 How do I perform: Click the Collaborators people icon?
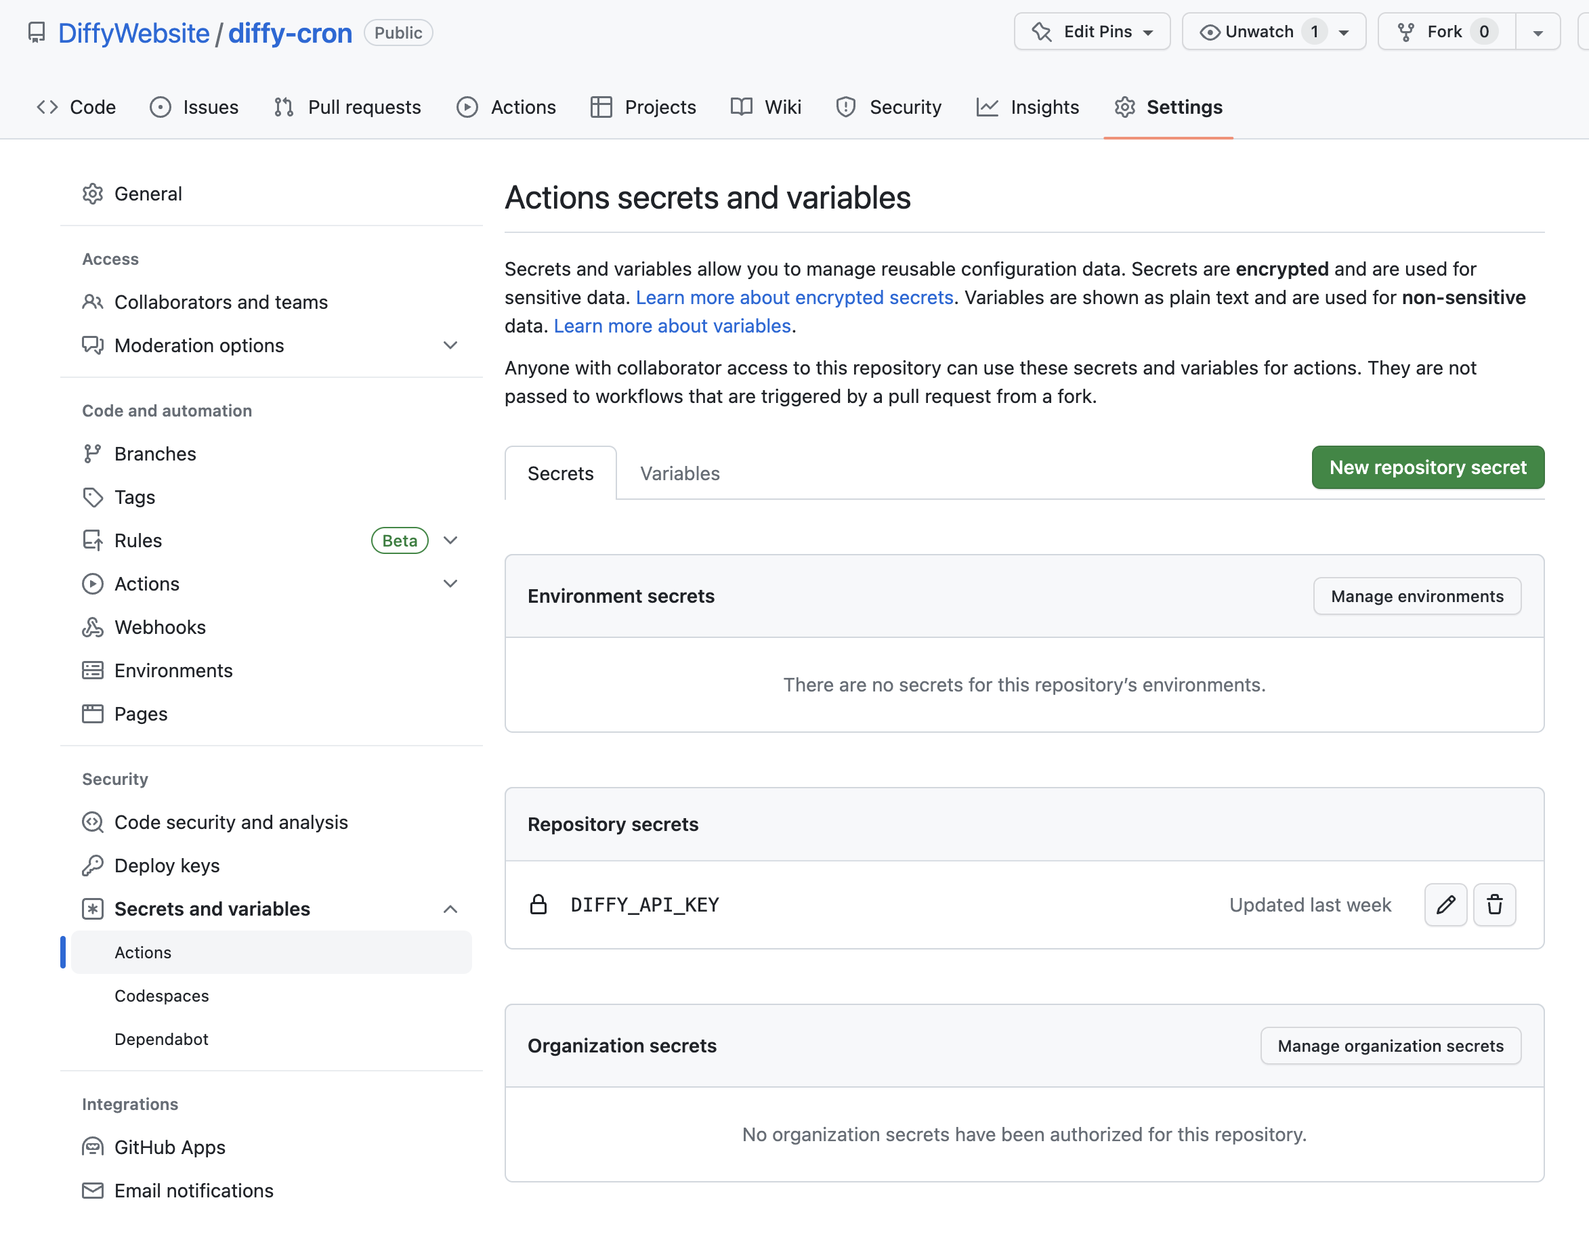click(x=92, y=302)
